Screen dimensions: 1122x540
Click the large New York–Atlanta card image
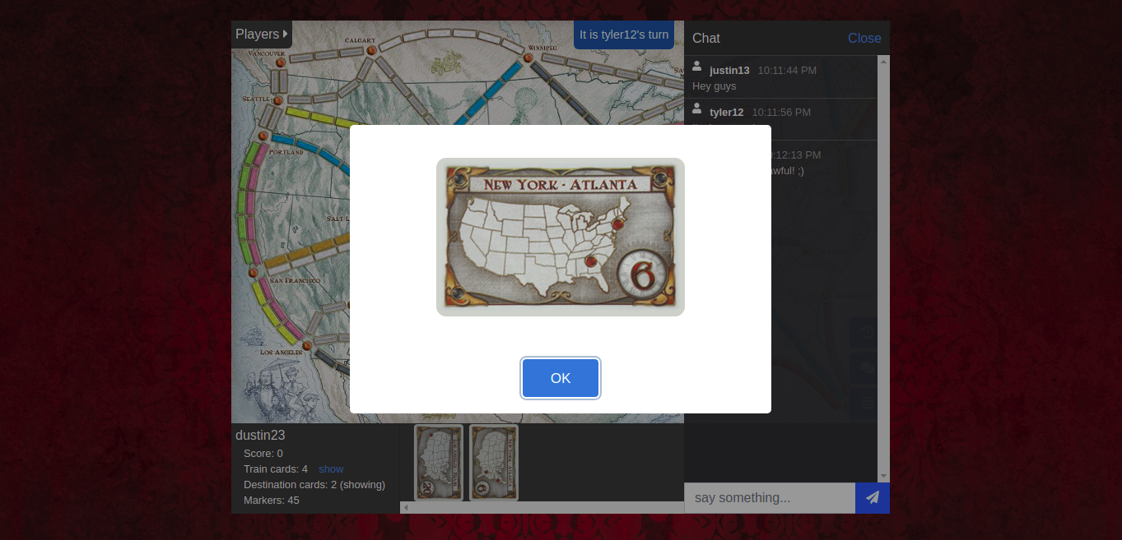[x=560, y=237]
